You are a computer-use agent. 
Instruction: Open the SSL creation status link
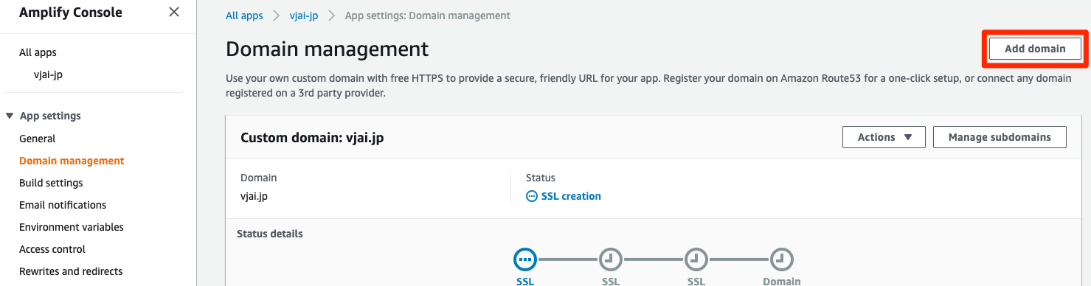click(571, 196)
